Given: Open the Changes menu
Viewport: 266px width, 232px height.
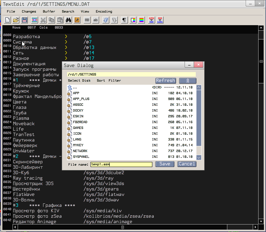Looking at the screenshot, I should (x=29, y=11).
